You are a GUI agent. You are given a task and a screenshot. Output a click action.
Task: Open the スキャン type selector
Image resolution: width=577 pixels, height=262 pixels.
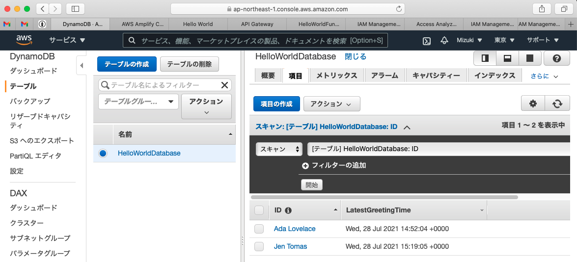pos(279,149)
